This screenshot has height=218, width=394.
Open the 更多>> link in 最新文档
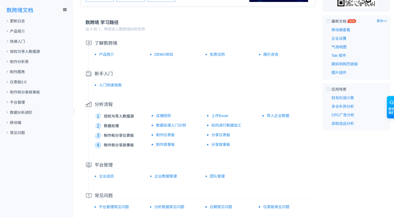click(x=381, y=21)
